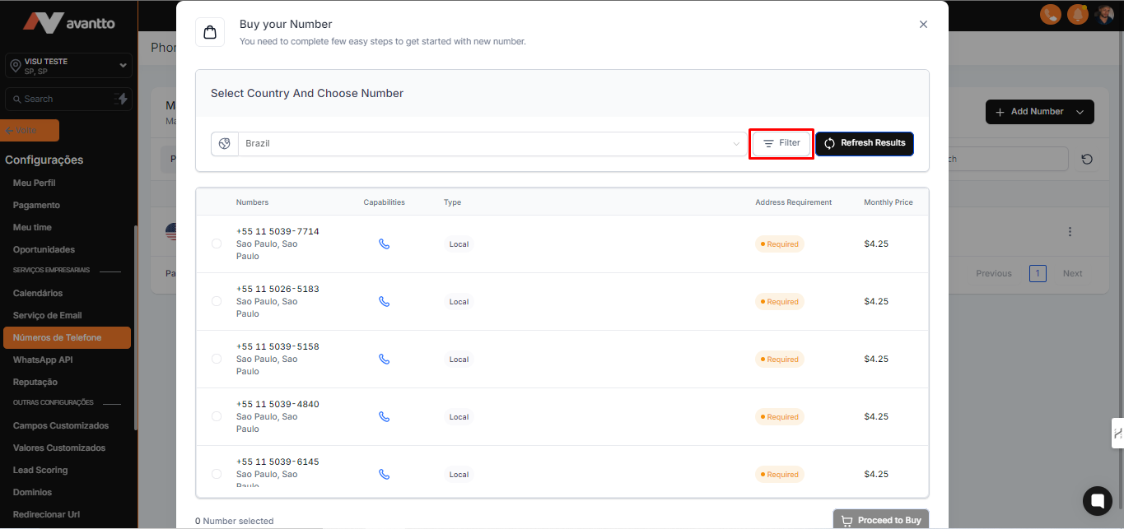Open the Brazil country dropdown

point(491,144)
